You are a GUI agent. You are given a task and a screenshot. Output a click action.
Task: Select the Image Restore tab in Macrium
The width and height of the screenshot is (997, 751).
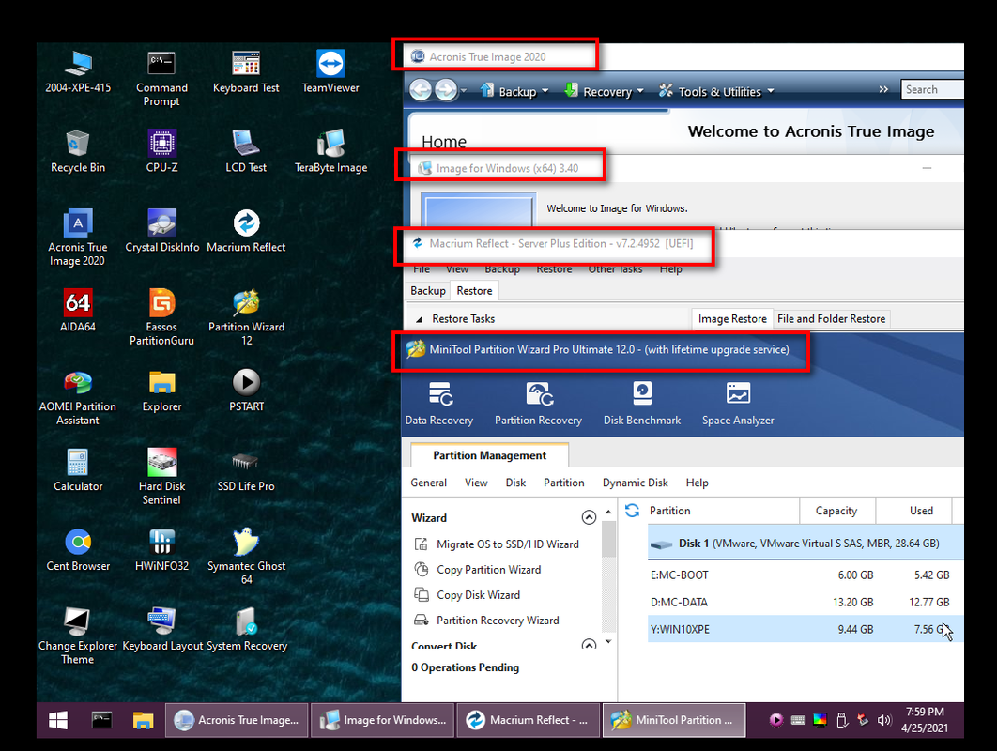(732, 318)
